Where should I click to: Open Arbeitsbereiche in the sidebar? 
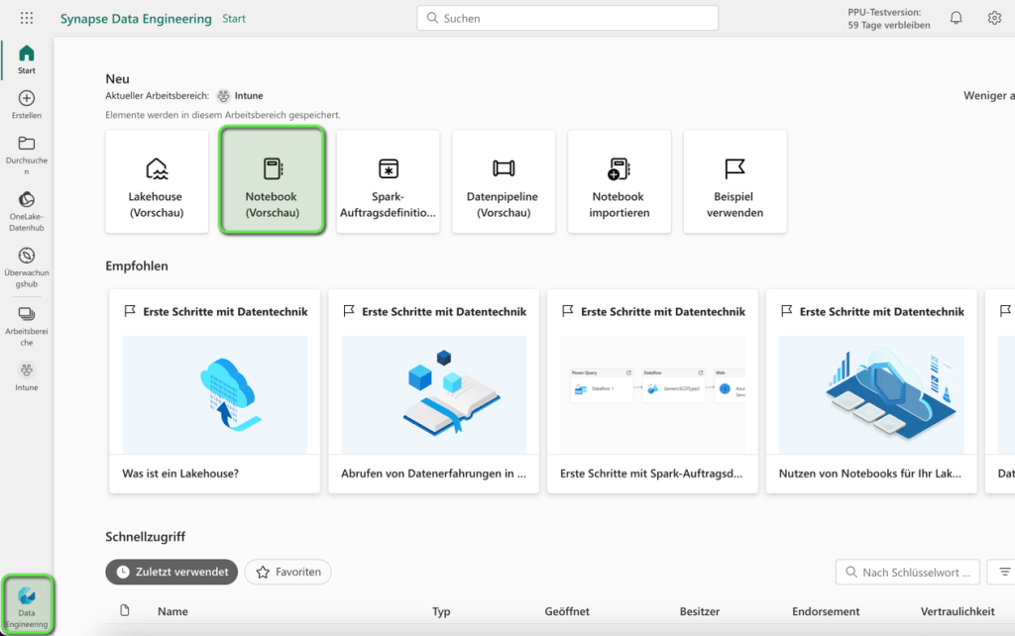click(x=27, y=325)
